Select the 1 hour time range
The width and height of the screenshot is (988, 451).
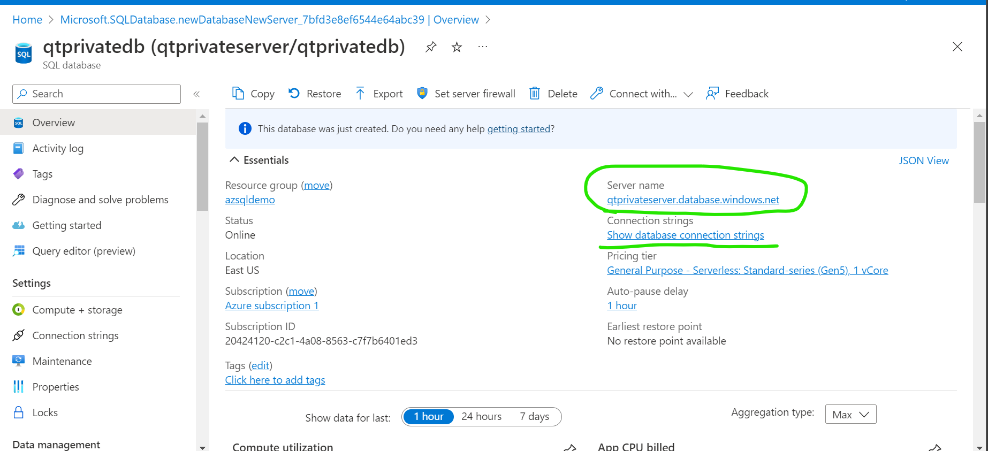(429, 416)
